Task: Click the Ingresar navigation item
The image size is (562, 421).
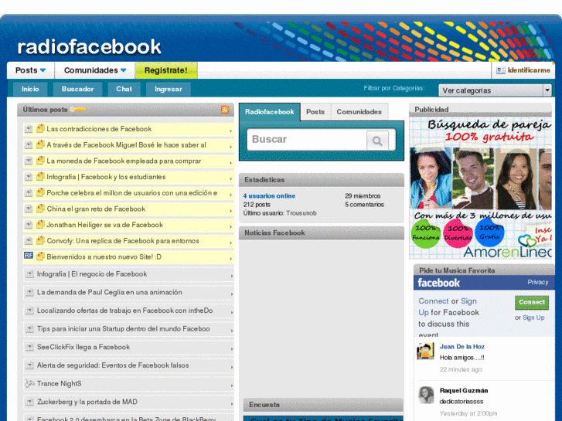Action: [169, 89]
